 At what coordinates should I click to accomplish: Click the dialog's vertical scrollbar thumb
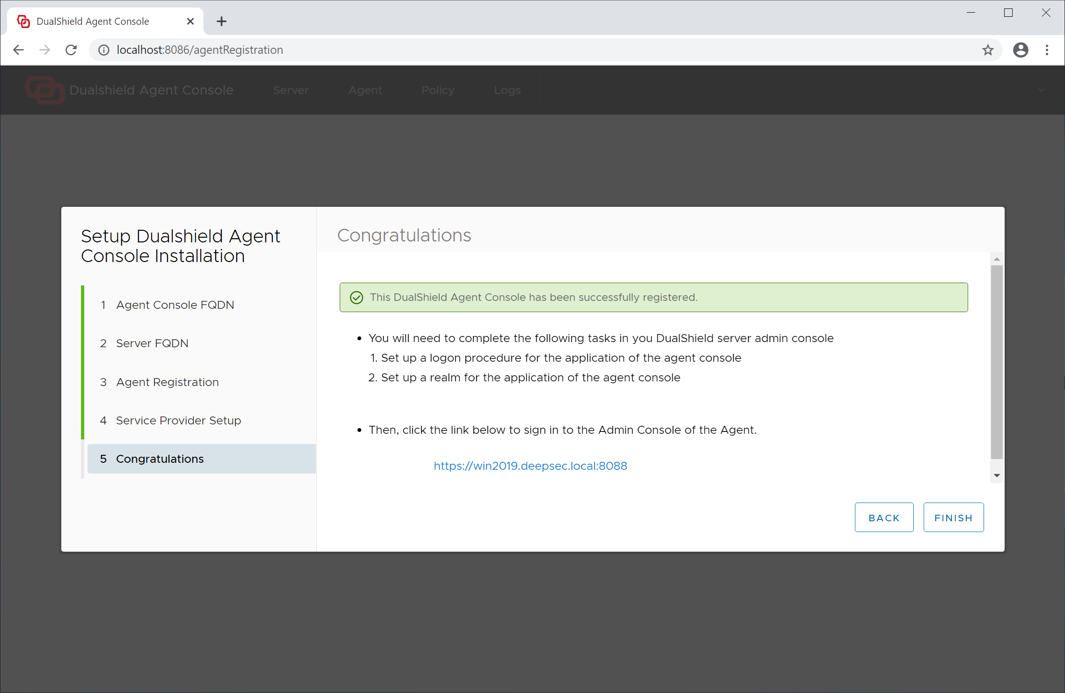pos(997,361)
